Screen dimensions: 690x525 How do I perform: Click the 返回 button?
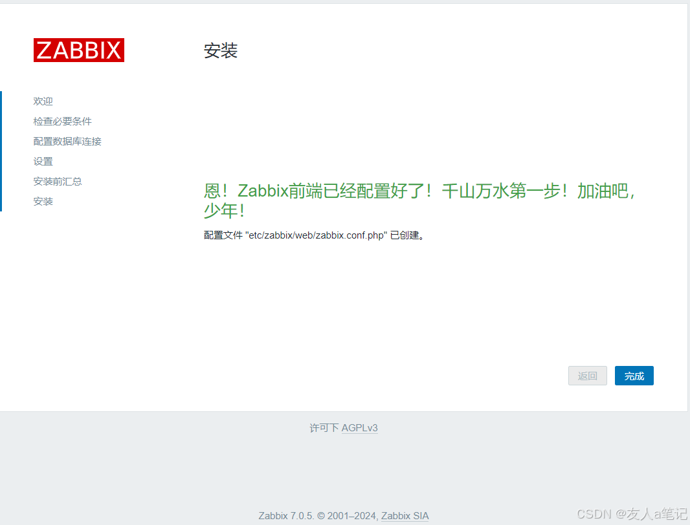588,376
